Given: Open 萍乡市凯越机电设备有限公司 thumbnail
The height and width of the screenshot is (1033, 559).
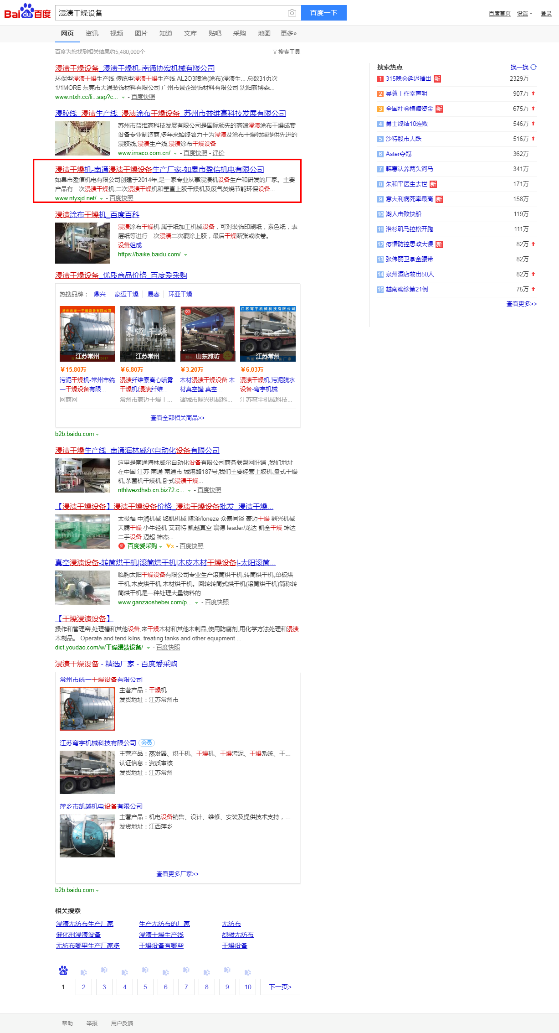Looking at the screenshot, I should point(87,836).
